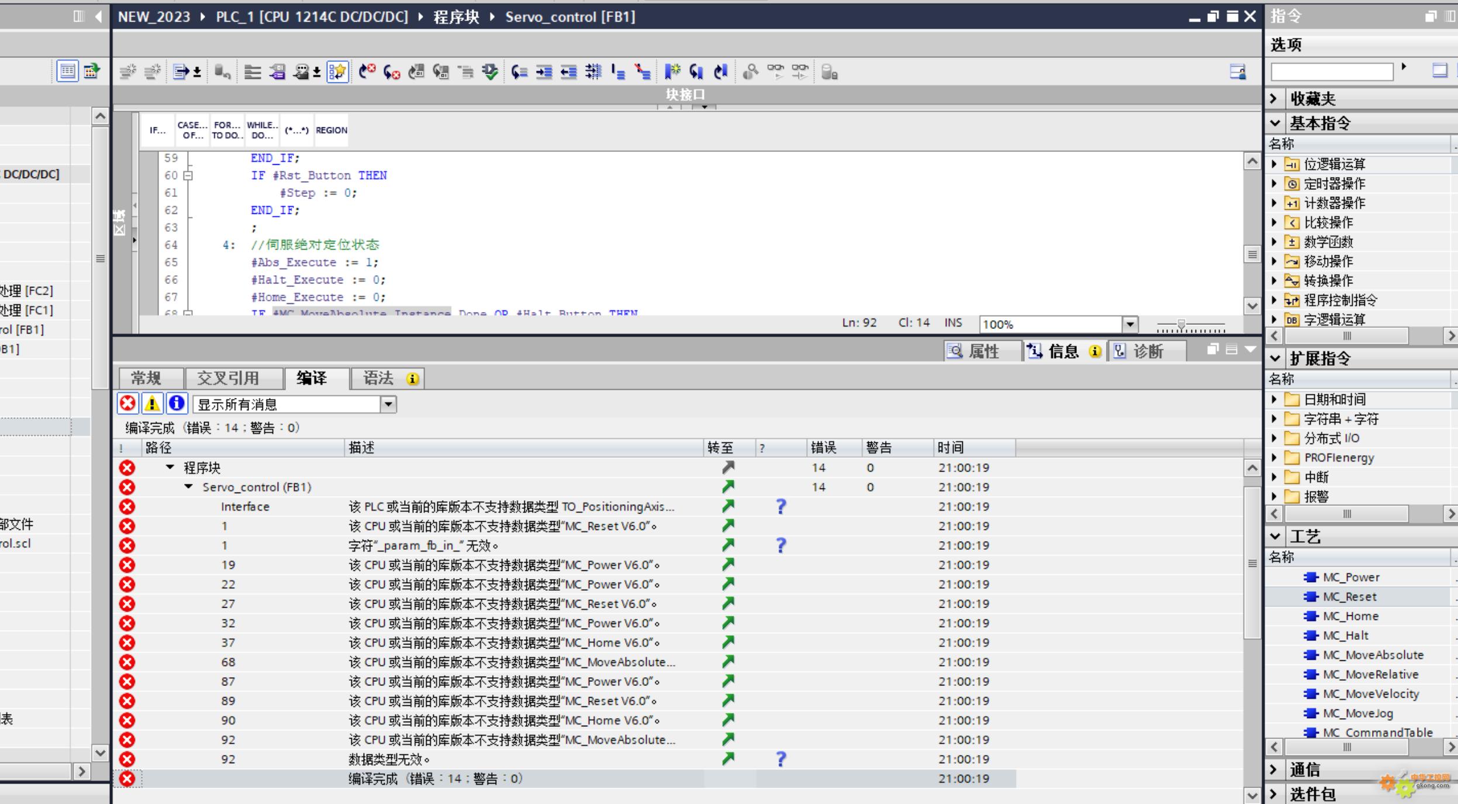The width and height of the screenshot is (1458, 804).
Task: Insert a FOR... TO DO.. snippet
Action: click(227, 130)
